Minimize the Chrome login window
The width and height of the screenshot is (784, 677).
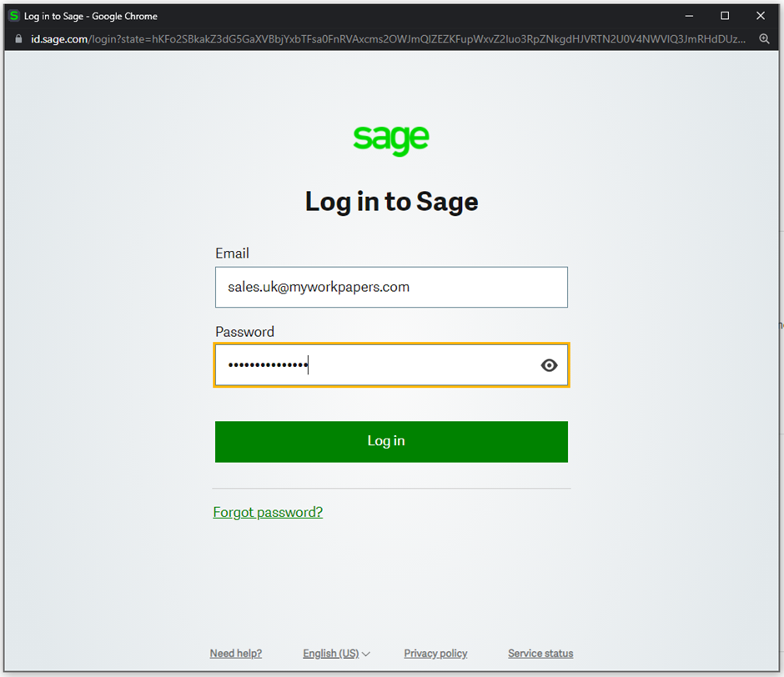pos(689,16)
